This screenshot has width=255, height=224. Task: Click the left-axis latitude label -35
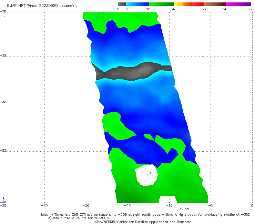point(3,151)
